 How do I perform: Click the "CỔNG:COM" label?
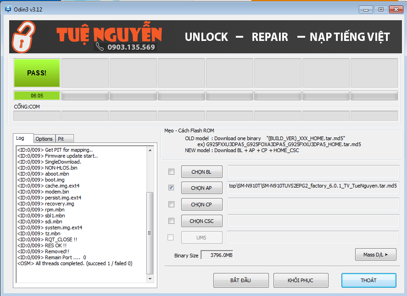27,107
